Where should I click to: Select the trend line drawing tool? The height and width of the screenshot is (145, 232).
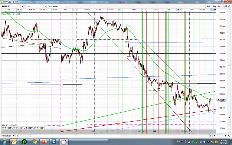point(222,6)
